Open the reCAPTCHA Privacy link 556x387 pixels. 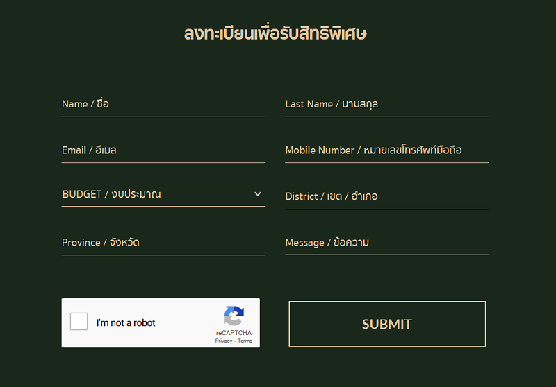(x=224, y=341)
